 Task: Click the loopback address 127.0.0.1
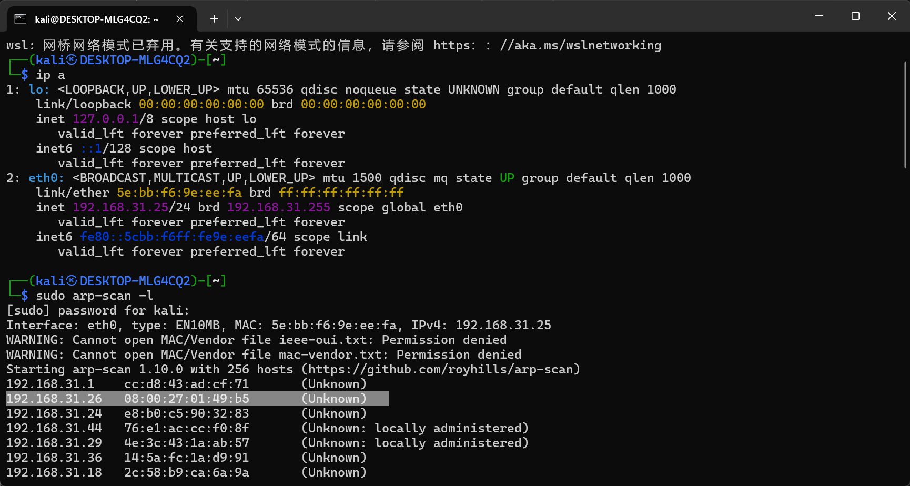point(105,119)
